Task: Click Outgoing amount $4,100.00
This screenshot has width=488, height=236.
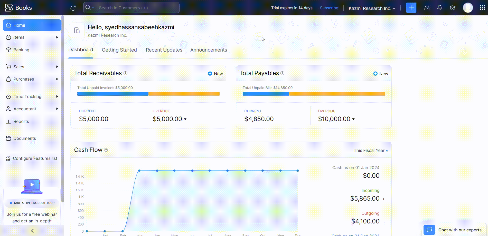Action: (365, 221)
